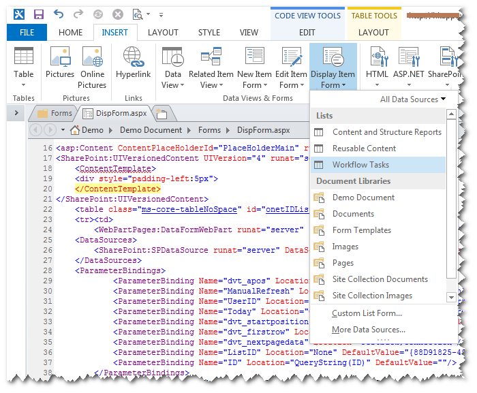
Task: Click the Refresh circular icon in toolbar
Action: click(98, 14)
